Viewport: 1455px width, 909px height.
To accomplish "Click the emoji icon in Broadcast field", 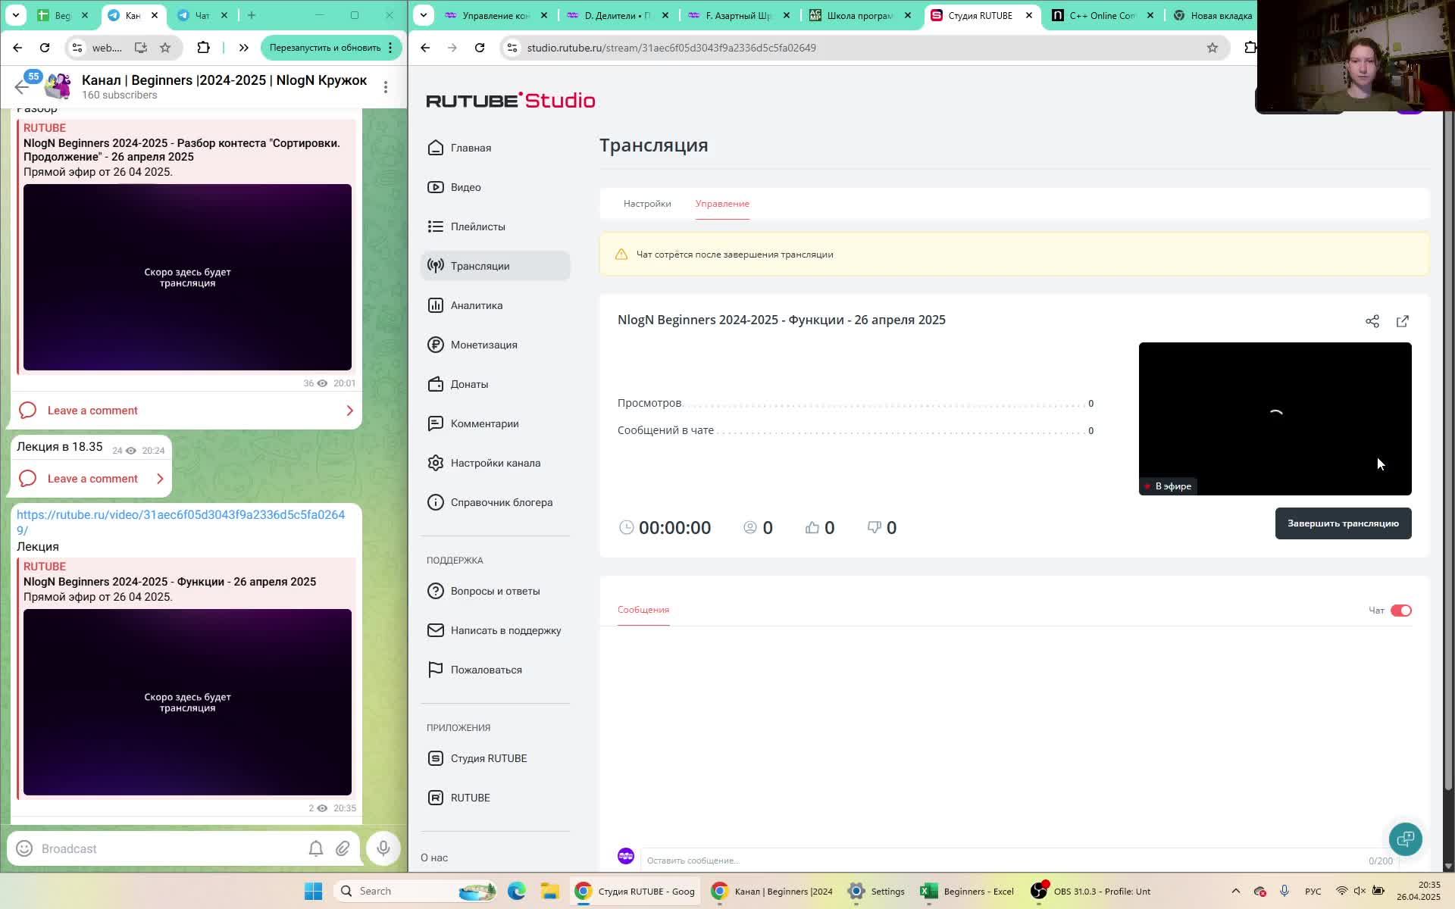I will 24,848.
